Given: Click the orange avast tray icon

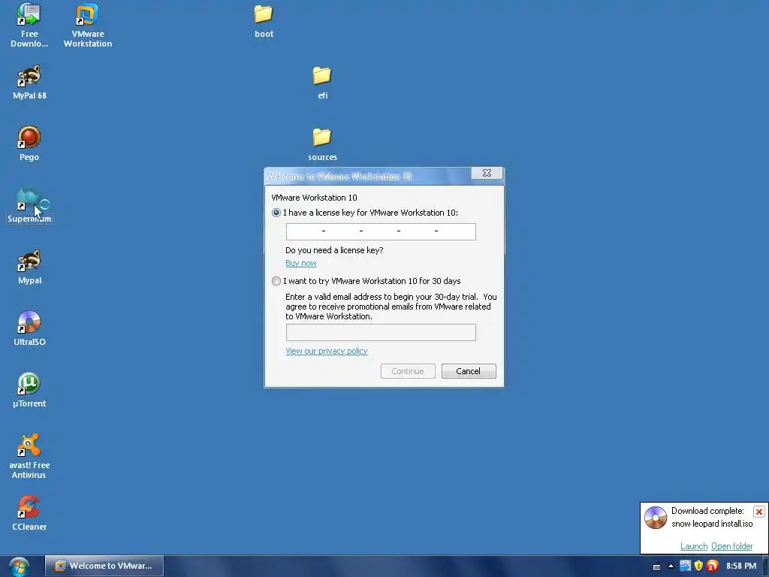Looking at the screenshot, I should pyautogui.click(x=713, y=566).
